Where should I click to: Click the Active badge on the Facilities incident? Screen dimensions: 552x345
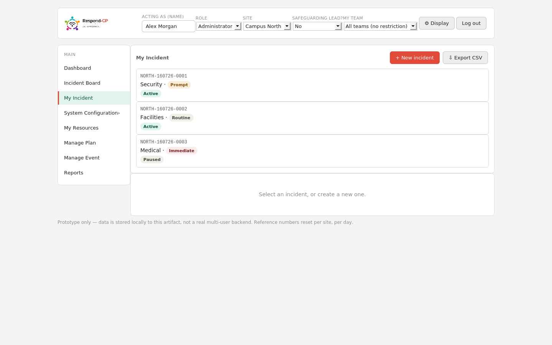151,127
